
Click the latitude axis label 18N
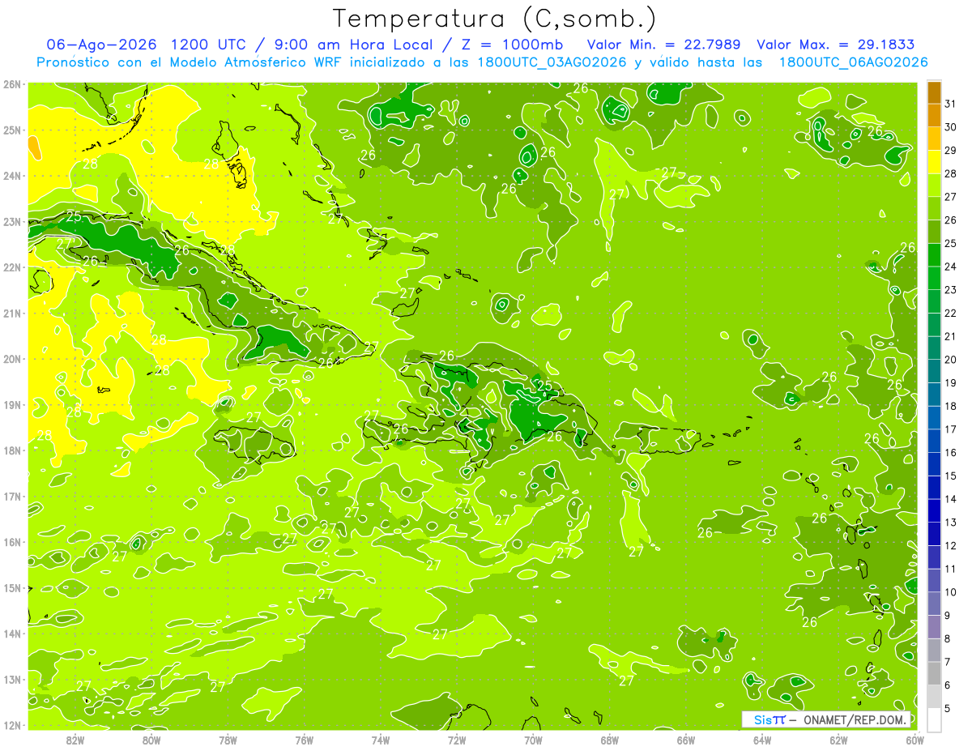tap(12, 450)
